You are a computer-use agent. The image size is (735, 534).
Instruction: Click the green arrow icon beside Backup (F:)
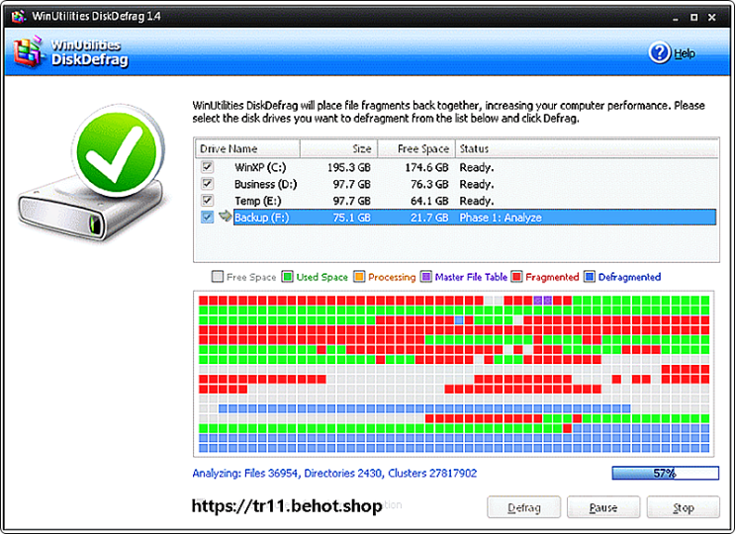click(225, 216)
